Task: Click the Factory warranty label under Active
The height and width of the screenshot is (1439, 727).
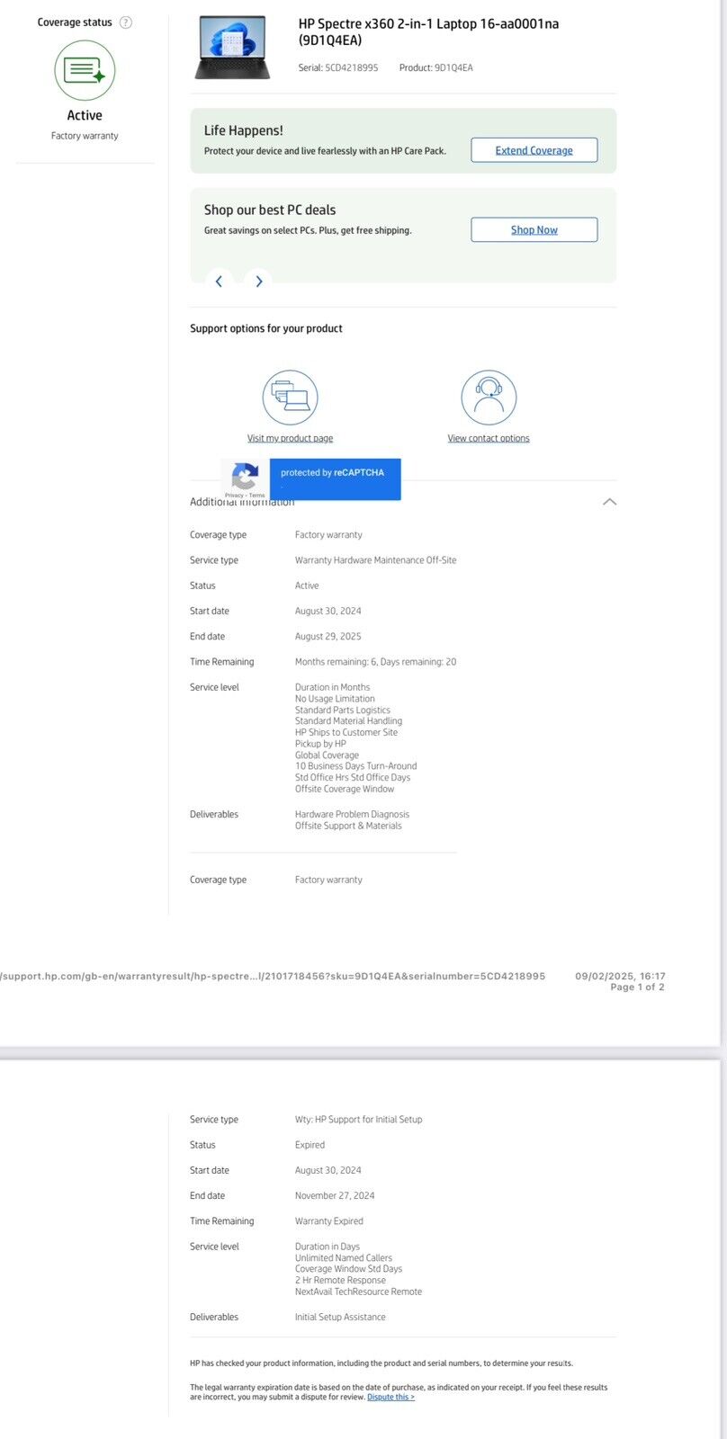Action: [85, 136]
